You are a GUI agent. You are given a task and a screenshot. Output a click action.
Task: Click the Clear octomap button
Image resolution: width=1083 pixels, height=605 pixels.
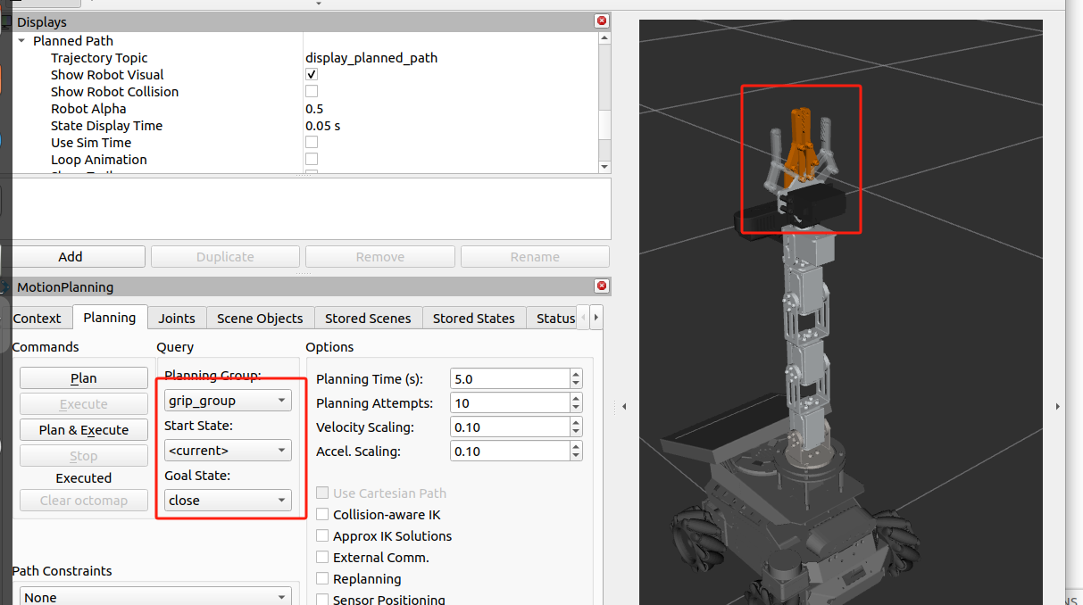(84, 501)
